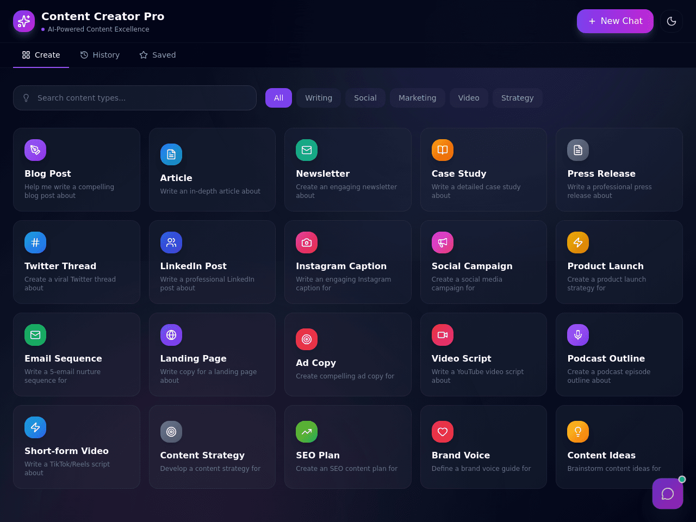The width and height of the screenshot is (696, 522).
Task: Click "Develop a content strategy for" text
Action: click(x=210, y=469)
